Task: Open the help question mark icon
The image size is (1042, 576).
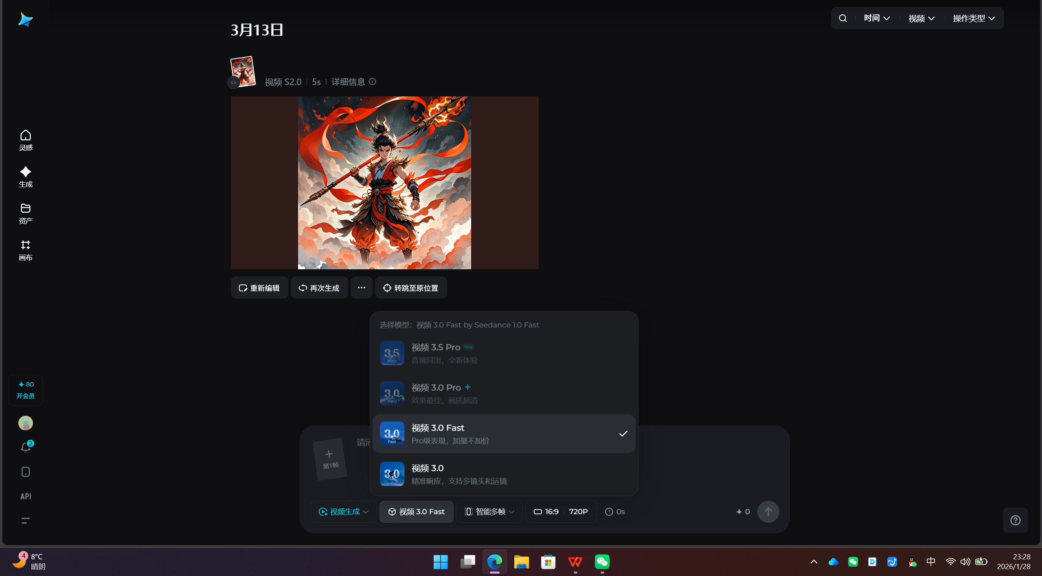Action: pyautogui.click(x=1015, y=520)
